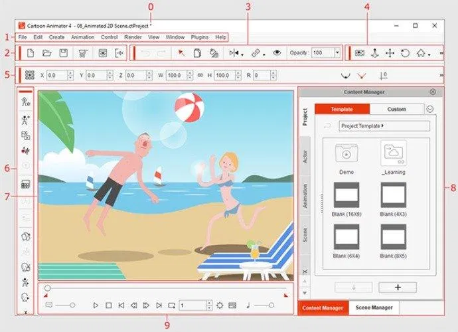Jump to the first frame
The height and width of the screenshot is (332, 458).
pyautogui.click(x=121, y=305)
